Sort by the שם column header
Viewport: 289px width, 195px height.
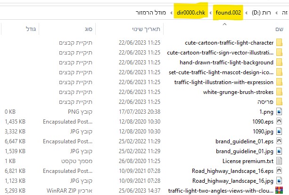(x=280, y=29)
